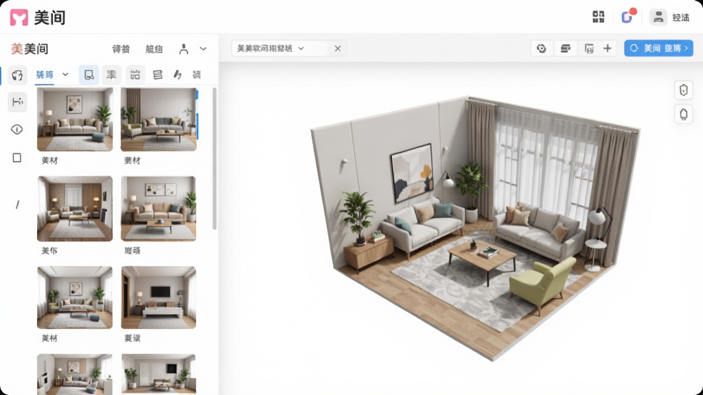This screenshot has width=703, height=395.
Task: Click the list rows filter icon
Action: (157, 74)
